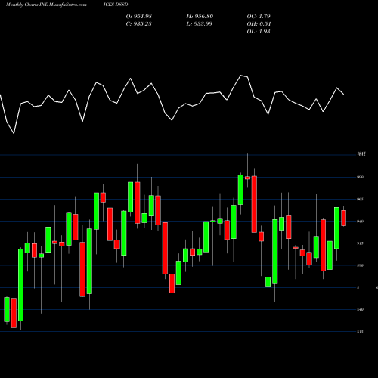Click the 'OL: 1.93' reading
The width and height of the screenshot is (378, 378).
(259, 32)
